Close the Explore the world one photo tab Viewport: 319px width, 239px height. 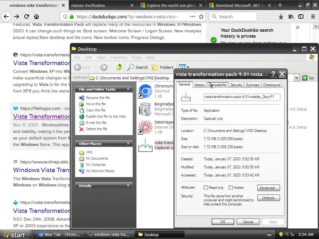(x=201, y=5)
